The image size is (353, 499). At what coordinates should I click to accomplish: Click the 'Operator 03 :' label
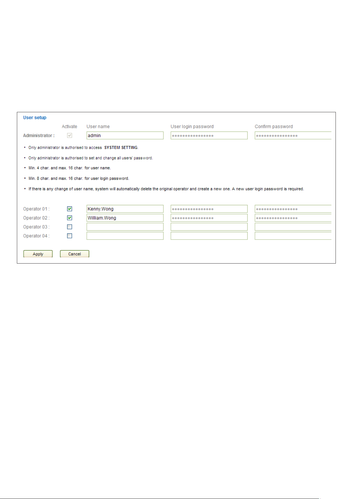click(36, 227)
